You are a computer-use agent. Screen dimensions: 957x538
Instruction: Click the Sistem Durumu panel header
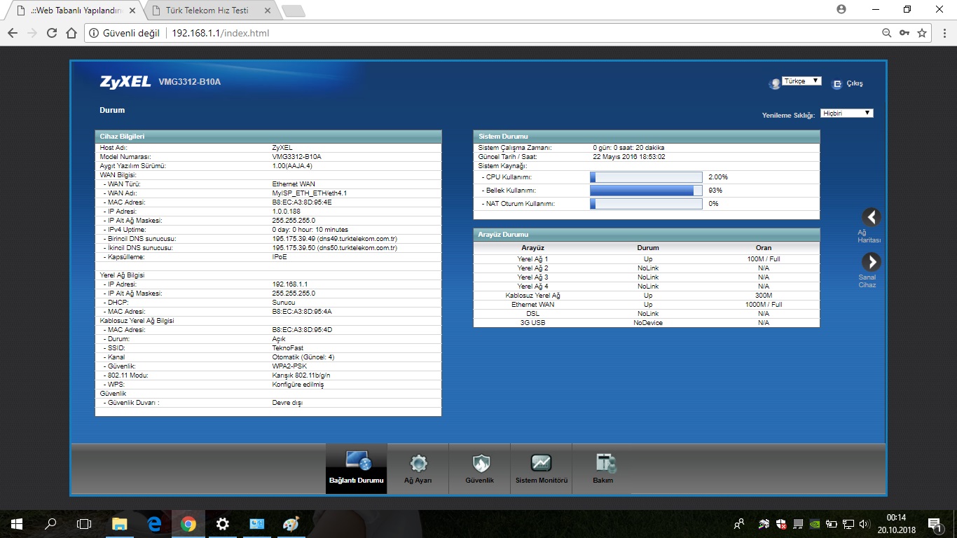[x=647, y=136]
